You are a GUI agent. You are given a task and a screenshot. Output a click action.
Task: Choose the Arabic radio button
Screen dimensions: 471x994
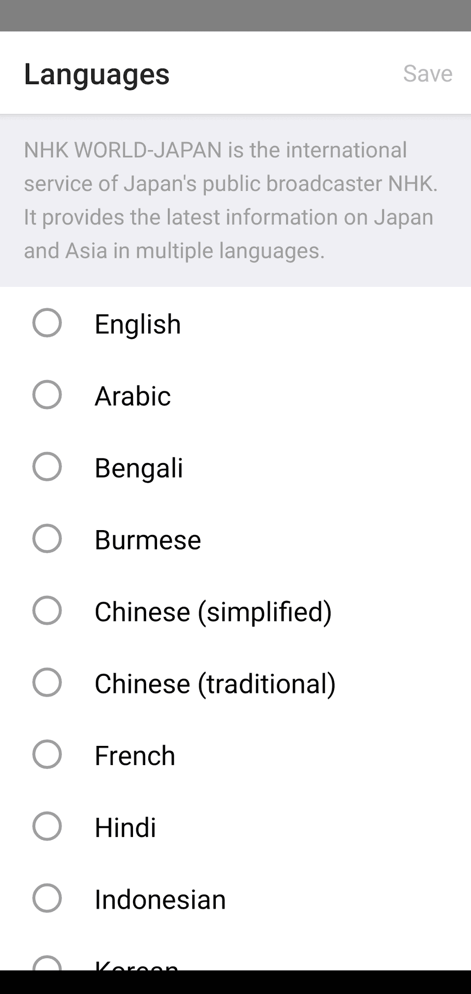click(x=47, y=395)
